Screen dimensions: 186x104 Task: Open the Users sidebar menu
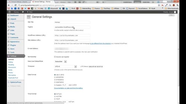tap(12, 49)
